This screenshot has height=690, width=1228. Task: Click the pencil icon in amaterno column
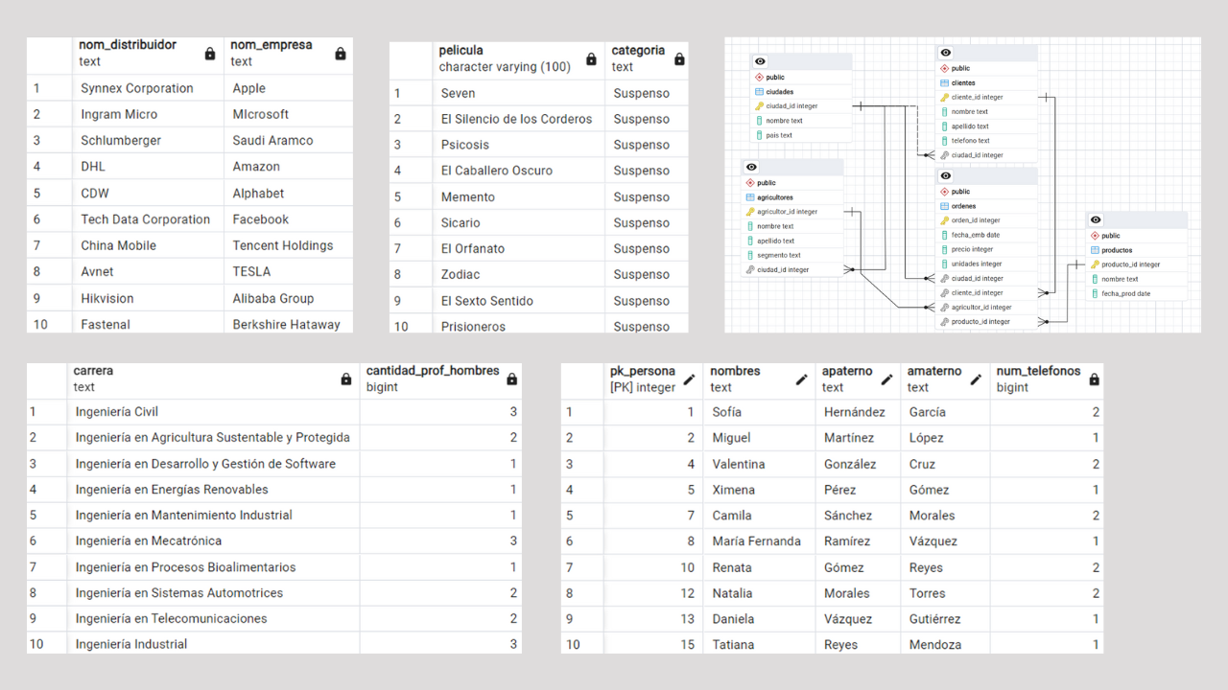(x=975, y=379)
